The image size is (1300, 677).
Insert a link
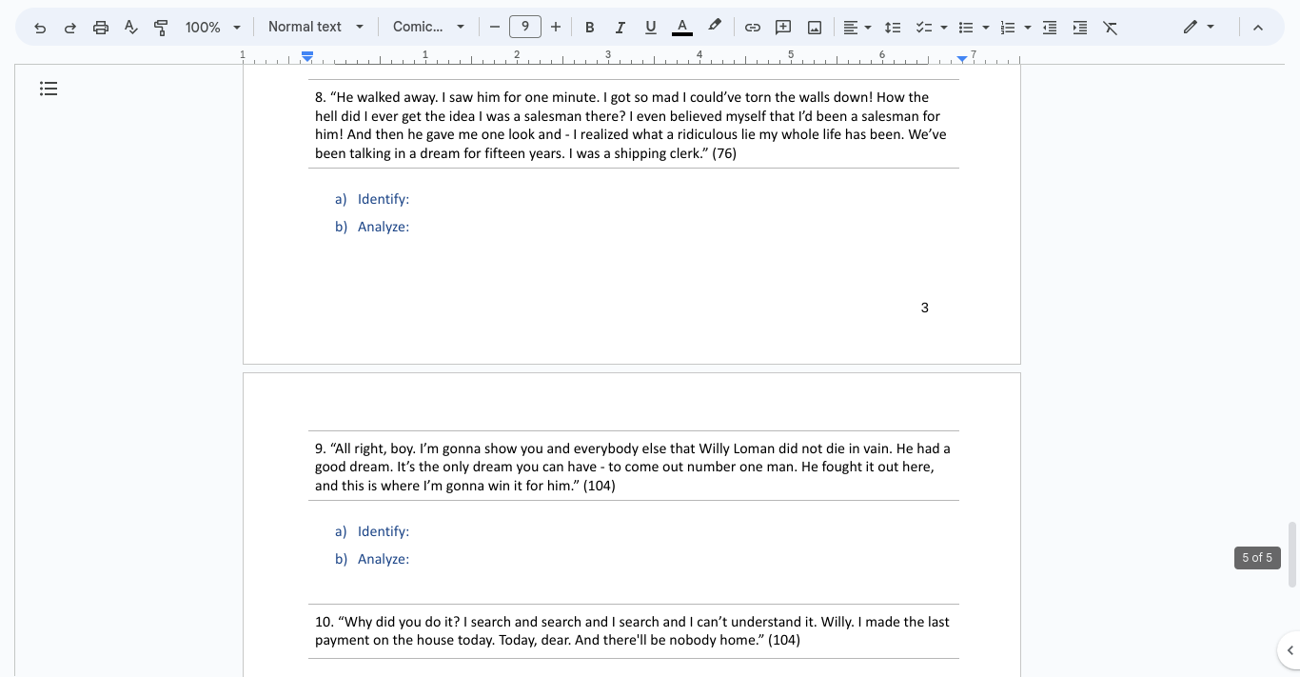[x=753, y=28]
